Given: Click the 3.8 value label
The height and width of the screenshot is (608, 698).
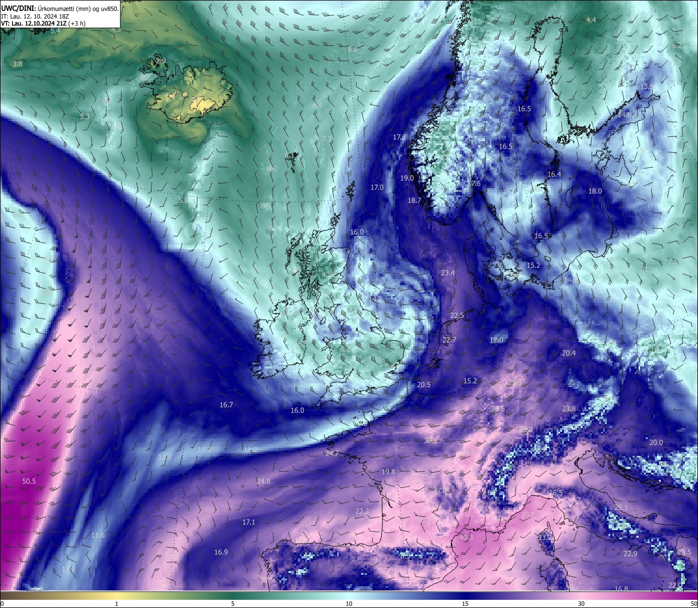Looking at the screenshot, I should (x=17, y=64).
